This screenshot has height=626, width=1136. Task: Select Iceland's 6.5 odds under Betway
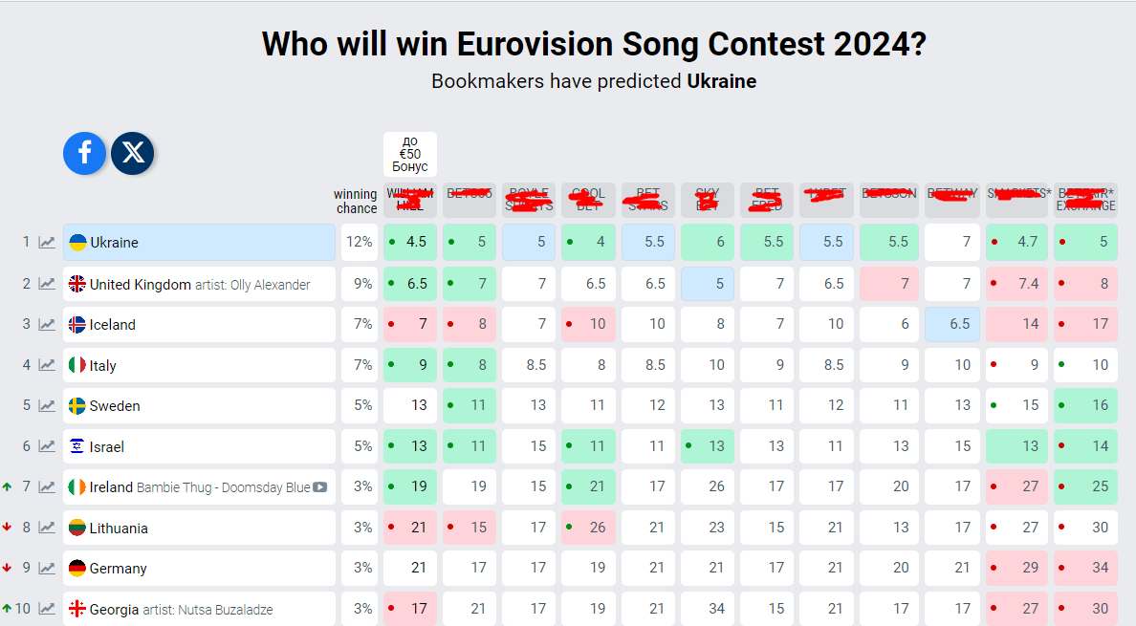[x=952, y=325]
